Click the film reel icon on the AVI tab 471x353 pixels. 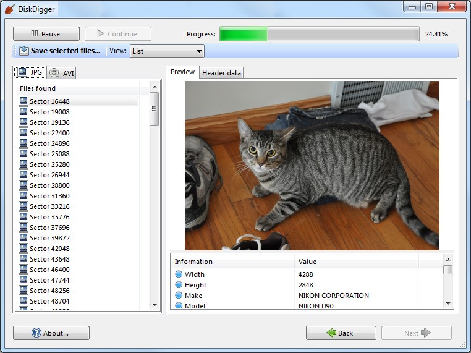tap(54, 73)
